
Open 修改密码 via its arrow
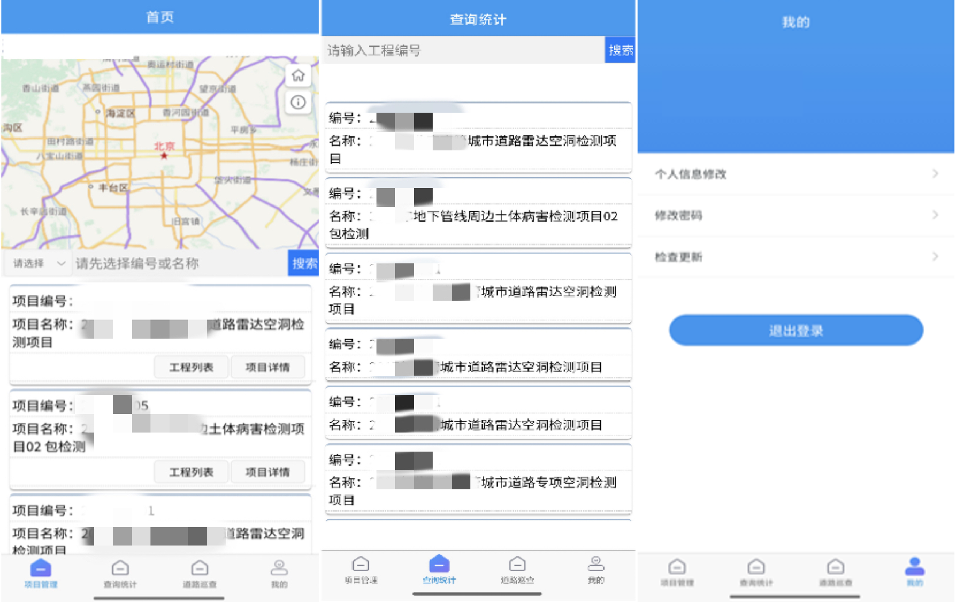935,215
